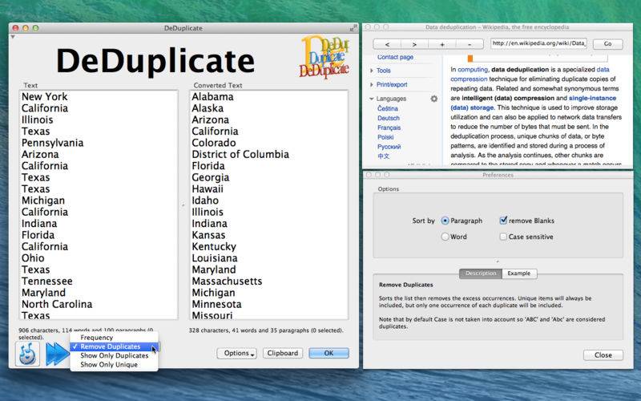Image resolution: width=641 pixels, height=401 pixels.
Task: Select the Paragraph radio button
Action: tap(445, 221)
